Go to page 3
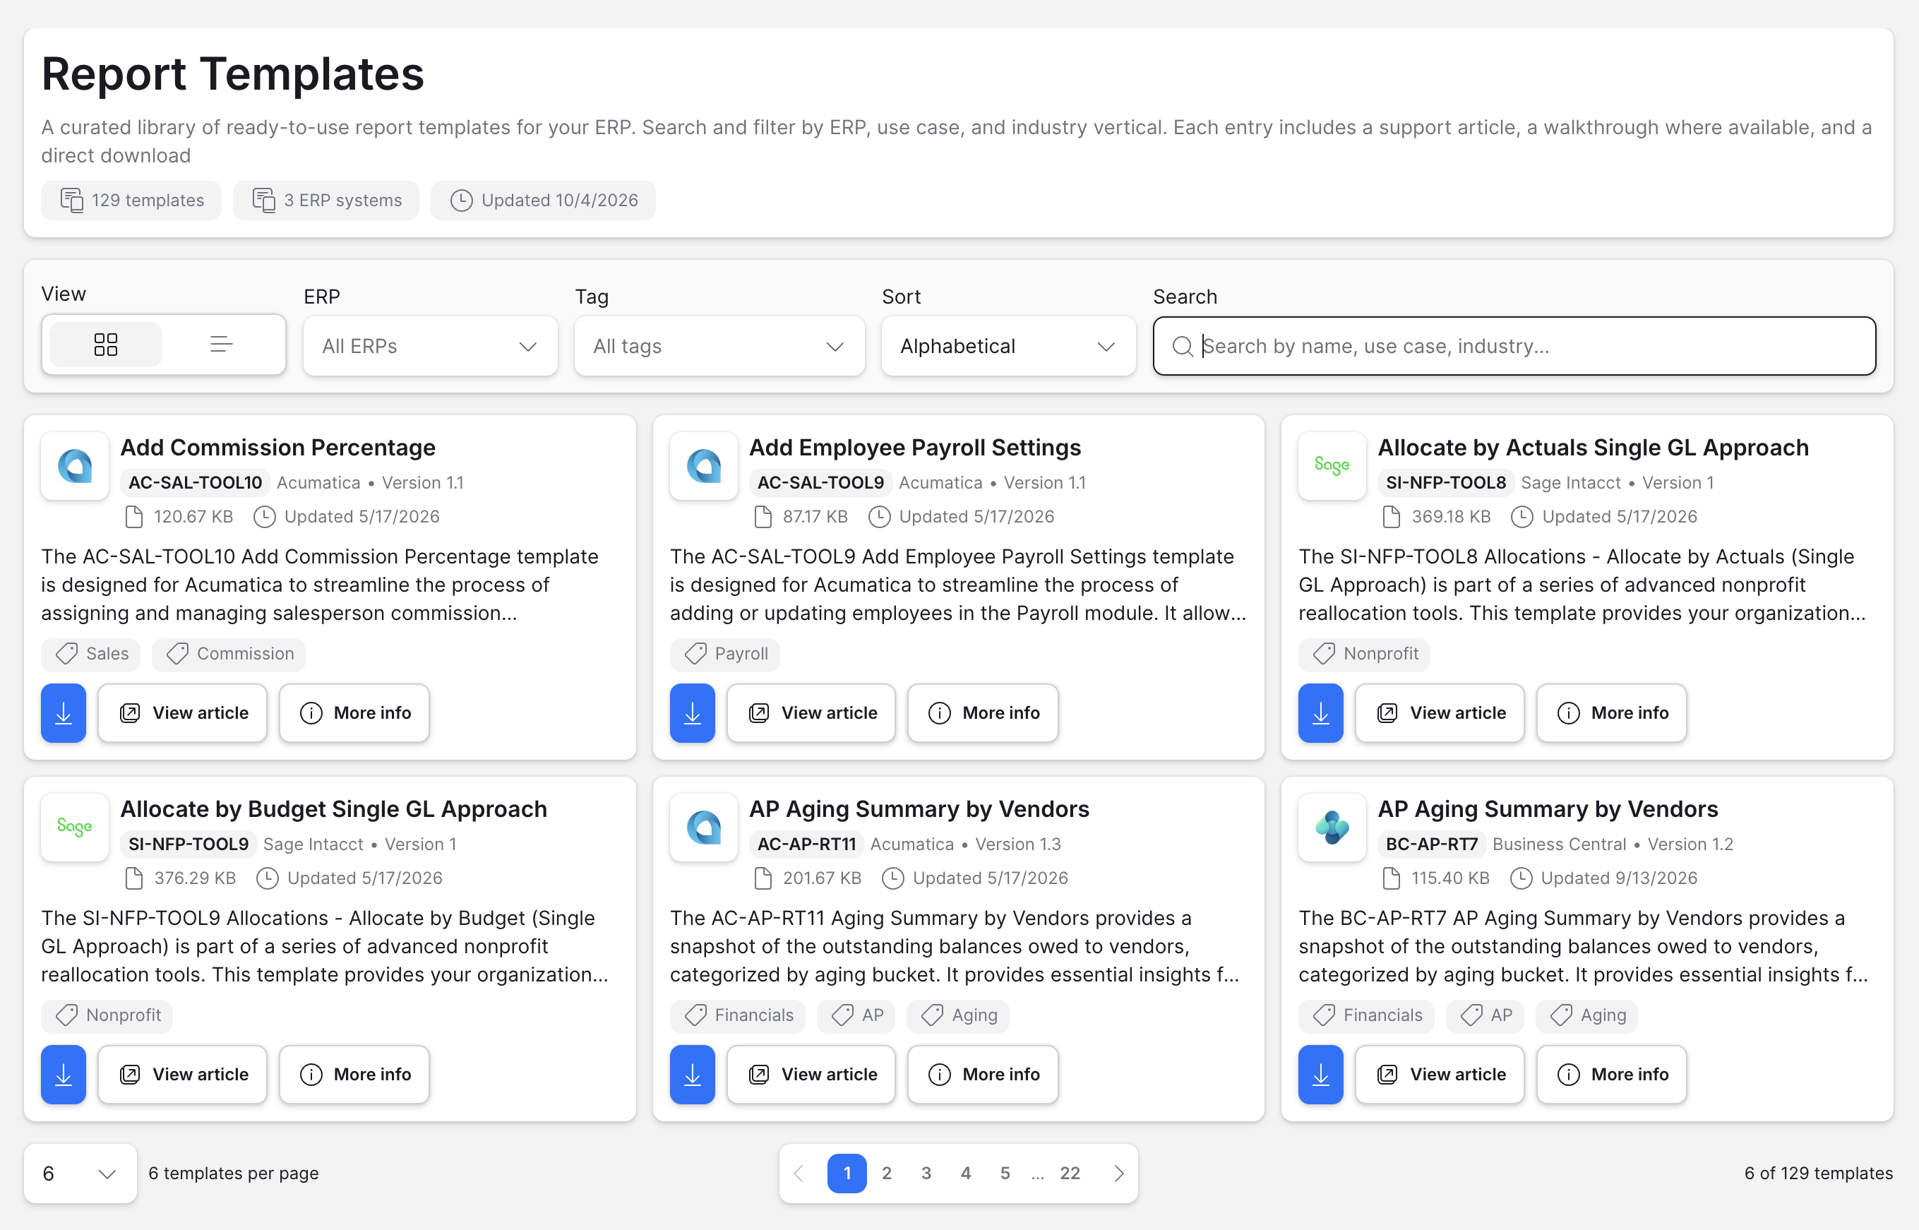 [x=926, y=1174]
